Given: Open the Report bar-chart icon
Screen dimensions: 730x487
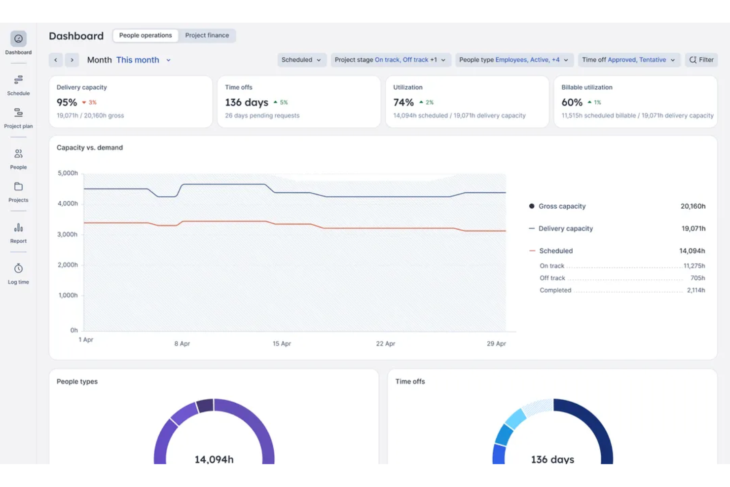Looking at the screenshot, I should tap(18, 227).
